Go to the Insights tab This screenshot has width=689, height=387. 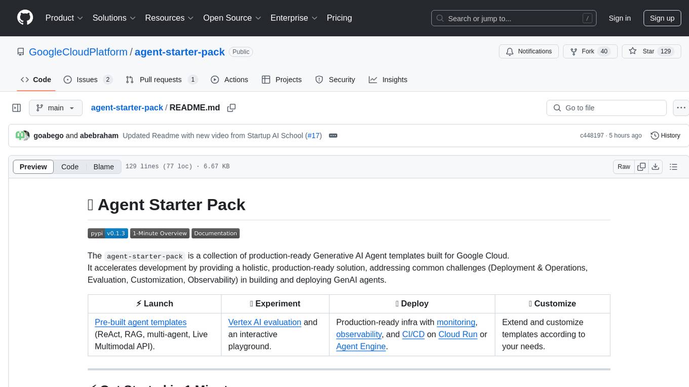coord(388,80)
